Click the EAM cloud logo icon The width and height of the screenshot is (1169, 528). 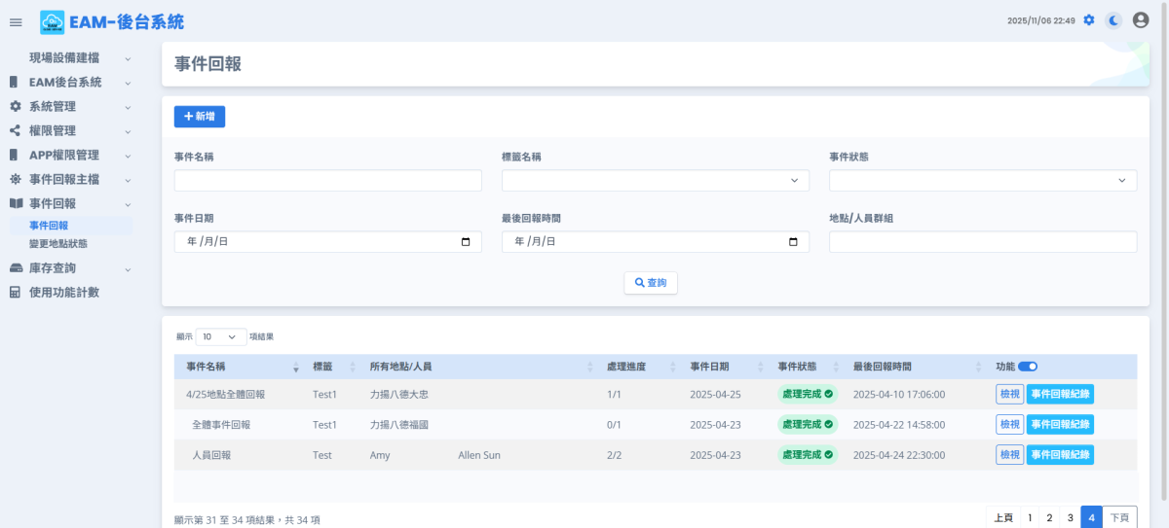pyautogui.click(x=52, y=21)
